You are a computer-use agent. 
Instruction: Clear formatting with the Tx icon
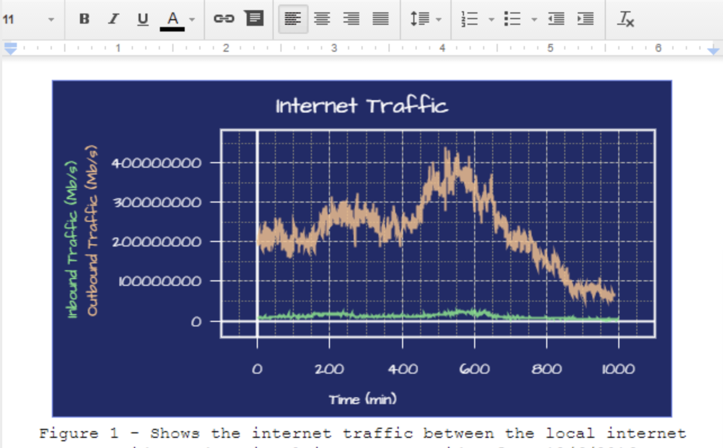[x=627, y=19]
